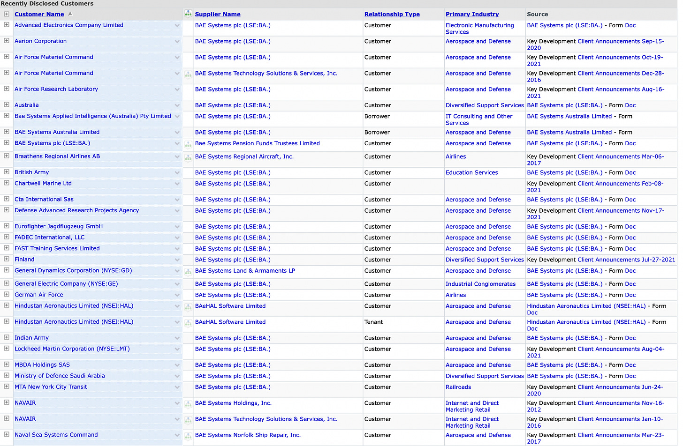Expand the Aerion Corporation row
Viewport: 683px width, 446px height.
(7, 40)
